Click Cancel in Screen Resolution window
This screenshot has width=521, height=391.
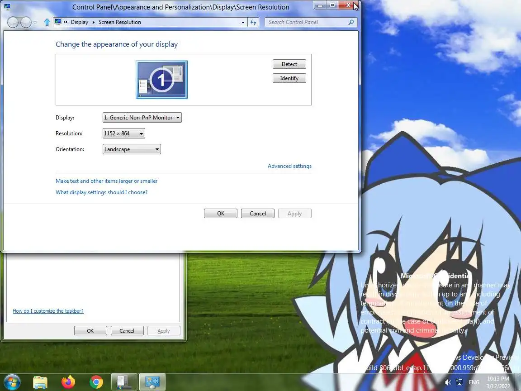click(x=257, y=214)
